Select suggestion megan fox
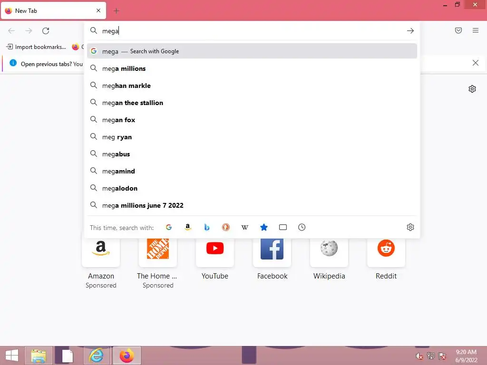This screenshot has width=487, height=365. point(252,119)
